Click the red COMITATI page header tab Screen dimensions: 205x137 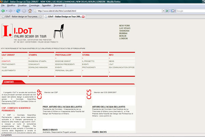tap(13, 82)
